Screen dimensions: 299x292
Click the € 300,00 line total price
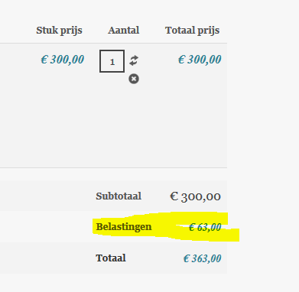click(200, 60)
